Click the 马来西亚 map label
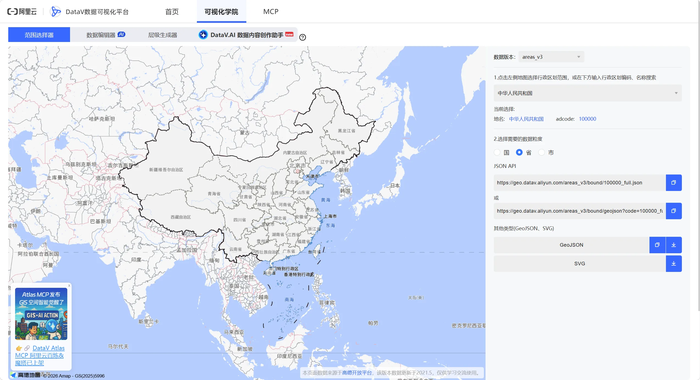 tap(234, 332)
